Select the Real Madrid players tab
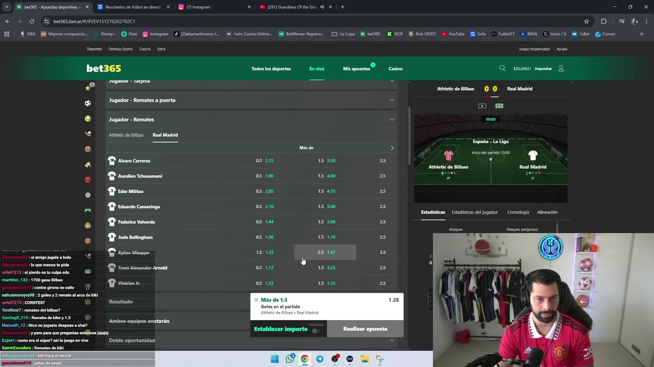 (165, 135)
